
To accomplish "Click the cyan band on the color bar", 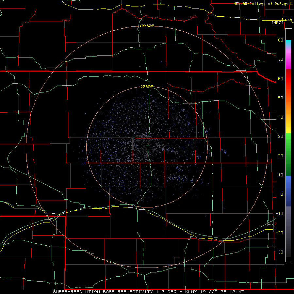I will pyautogui.click(x=288, y=43).
